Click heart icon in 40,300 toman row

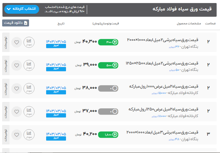pyautogui.click(x=17, y=42)
